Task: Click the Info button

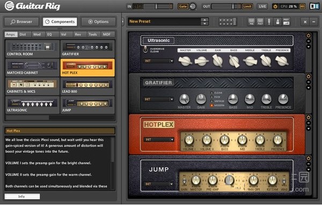Action: click(x=22, y=196)
